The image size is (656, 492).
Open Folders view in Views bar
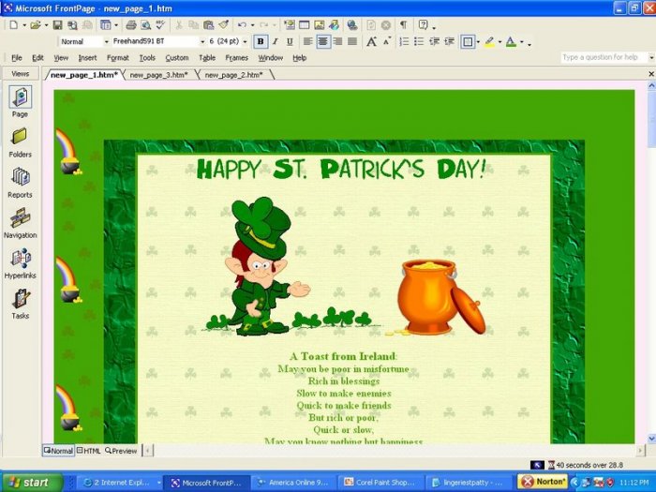click(x=20, y=142)
